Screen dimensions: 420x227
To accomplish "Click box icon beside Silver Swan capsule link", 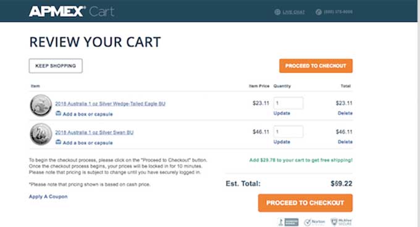I will click(x=58, y=142).
